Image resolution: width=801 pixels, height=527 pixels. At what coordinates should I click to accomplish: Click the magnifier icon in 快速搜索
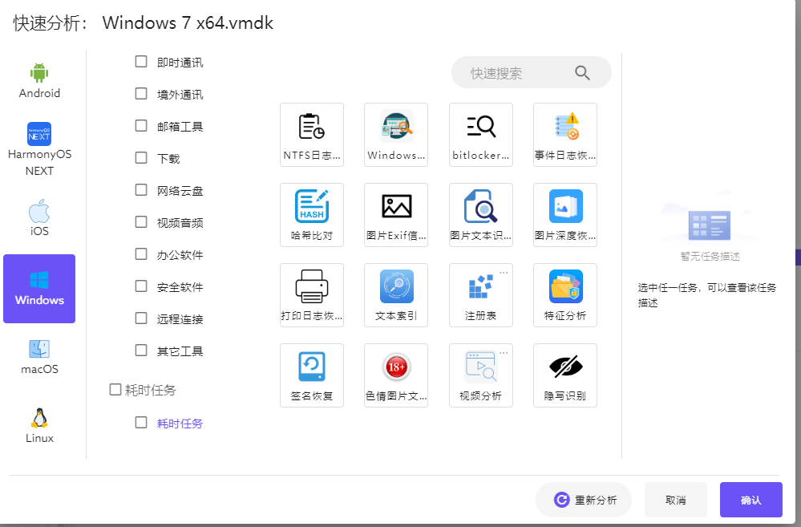[582, 73]
